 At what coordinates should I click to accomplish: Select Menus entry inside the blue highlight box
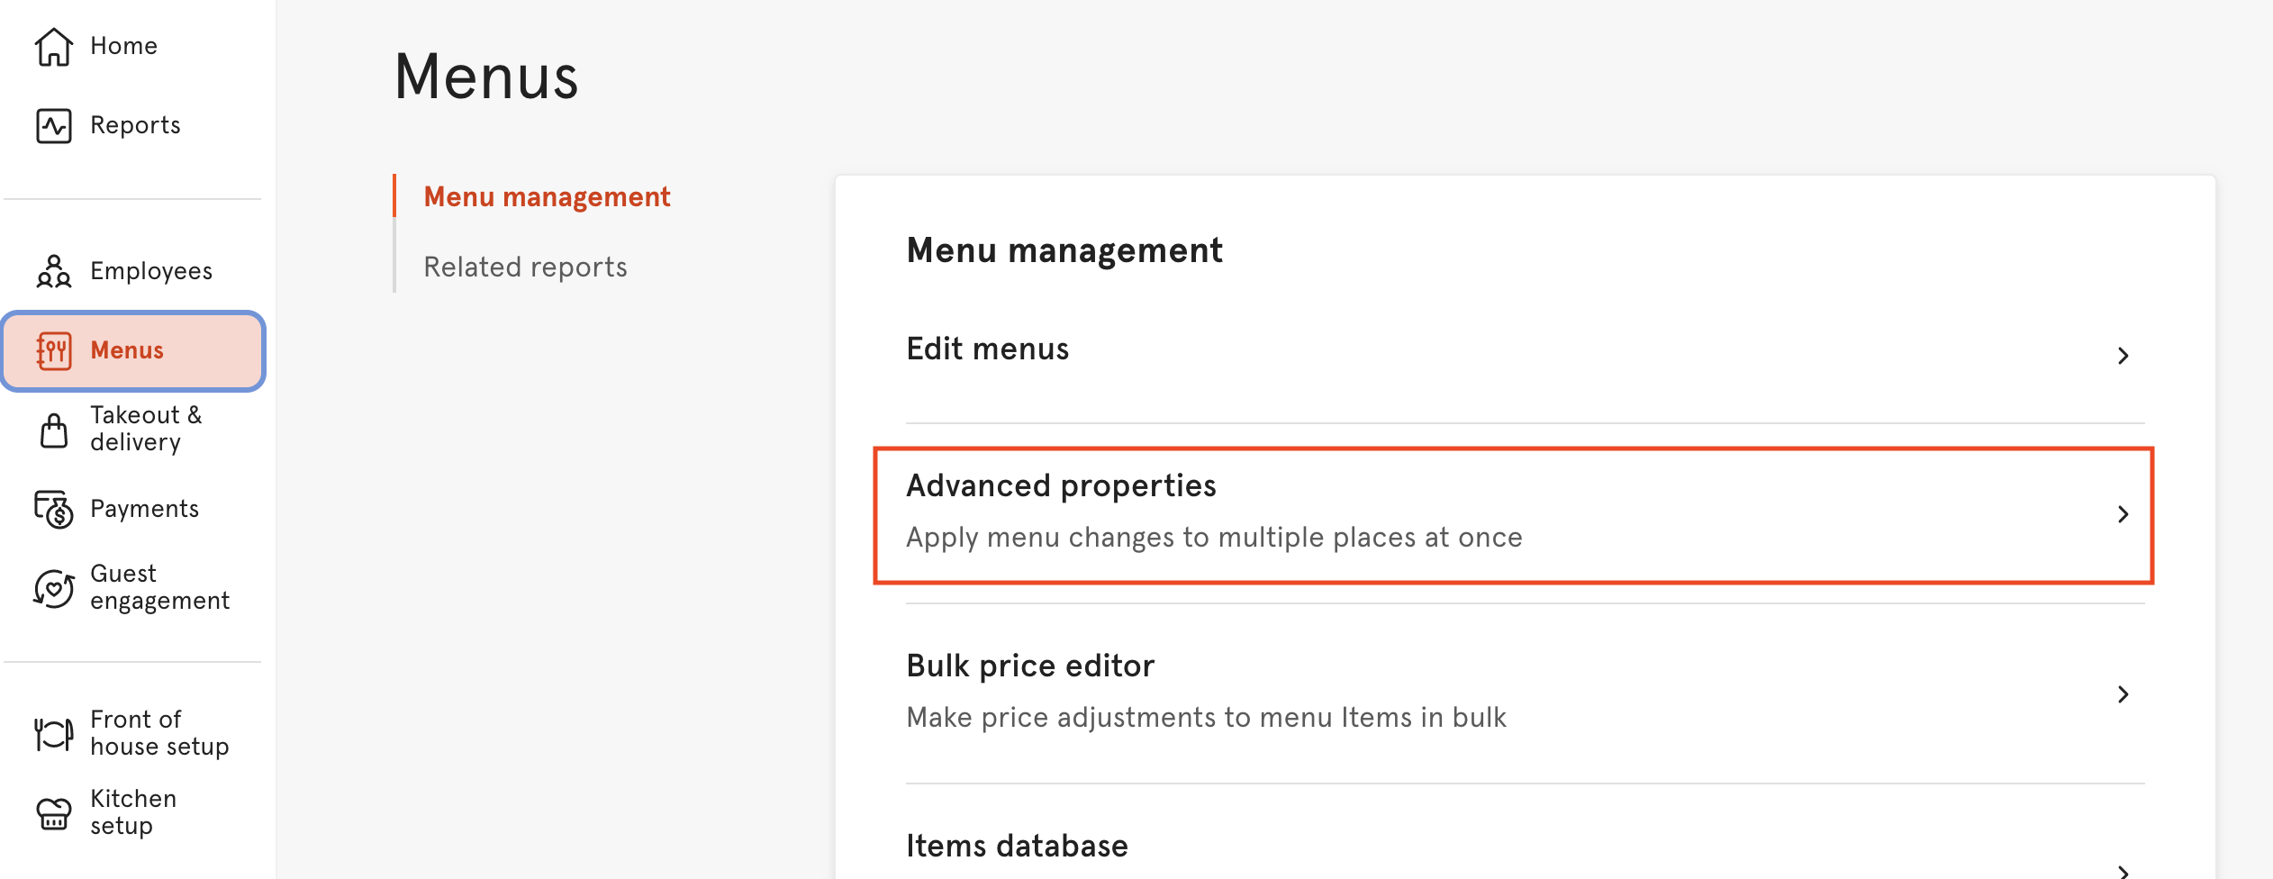(x=126, y=350)
